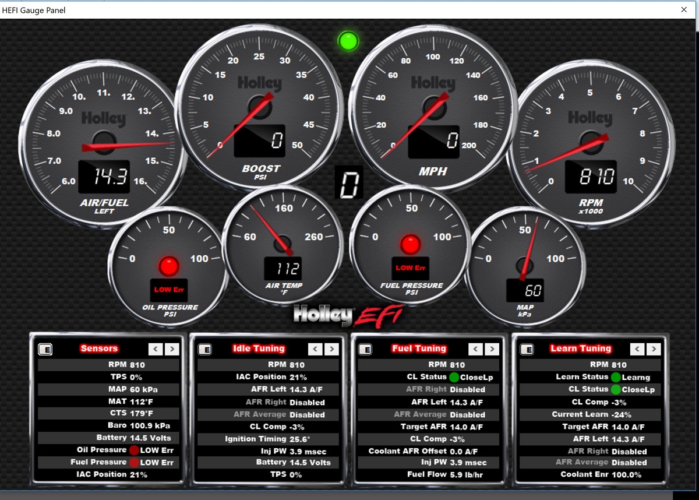Click the Fuel Tuning panel title
699x500 pixels.
419,348
